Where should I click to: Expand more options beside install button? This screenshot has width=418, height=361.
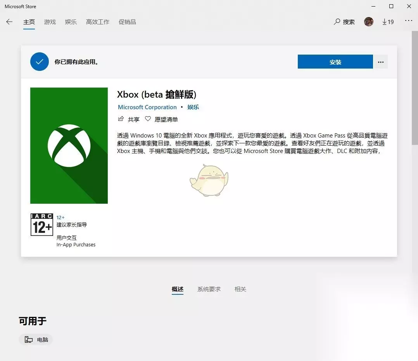click(381, 62)
